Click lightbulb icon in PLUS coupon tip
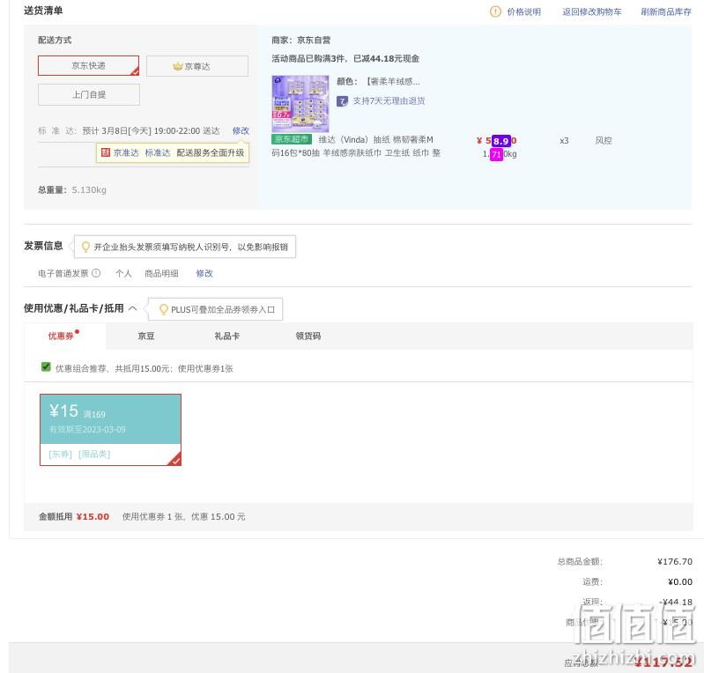704x673 pixels. (164, 309)
